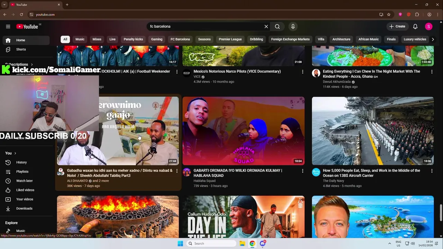Screen dimensions: 443x249
Task: Show more filter chips with right arrow
Action: pos(433,39)
